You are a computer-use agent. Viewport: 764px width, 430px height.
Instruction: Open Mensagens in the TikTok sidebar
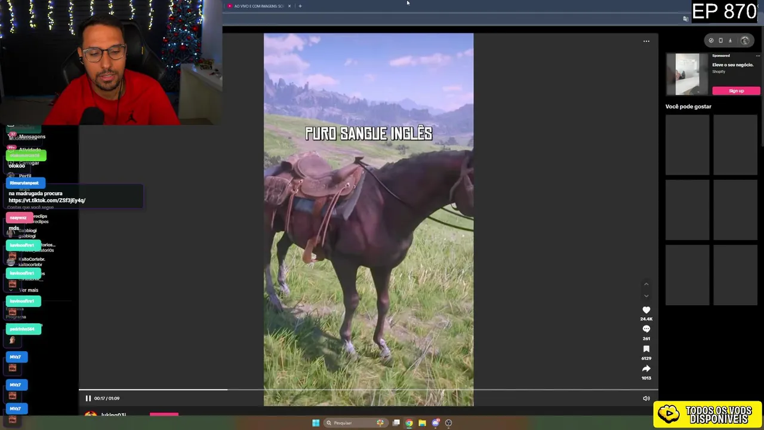coord(32,137)
